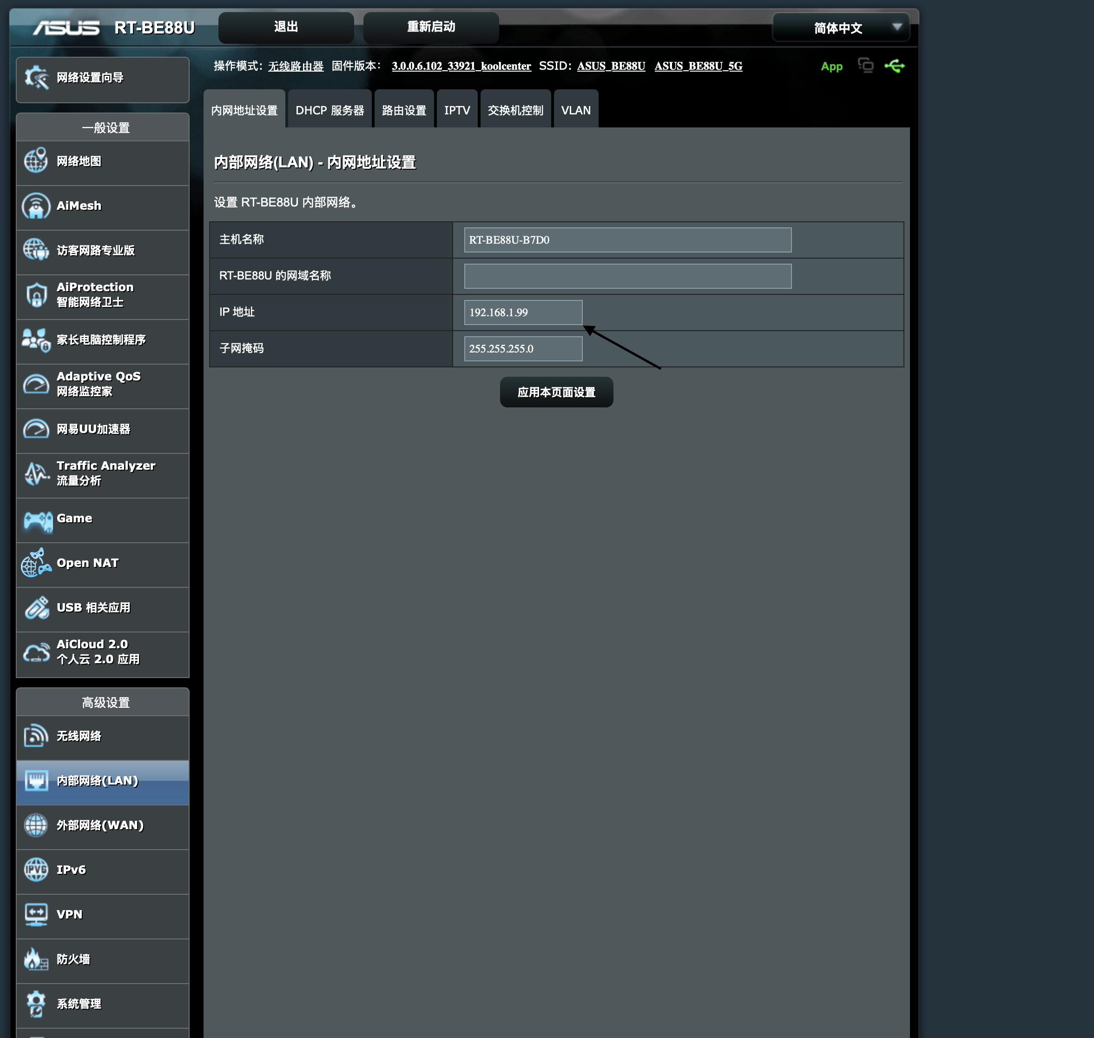Open 网络地图 menu label

79,161
